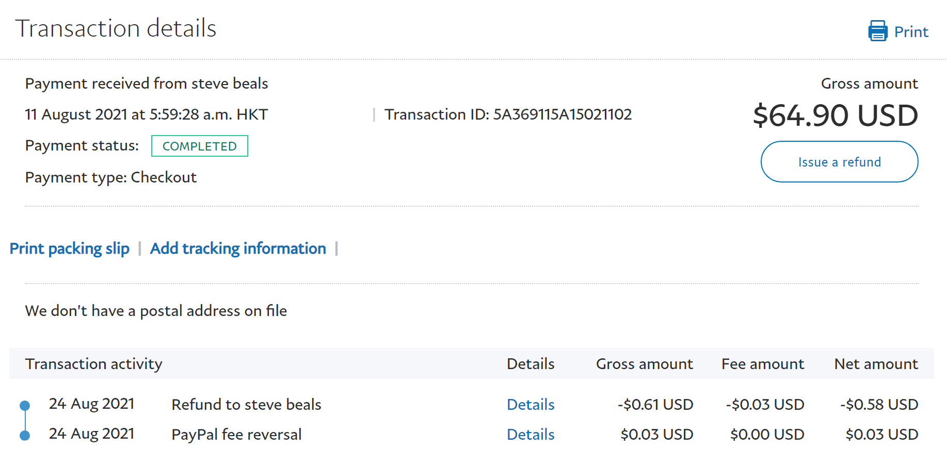
Task: Select the PayPal fee reversal row text
Action: pyautogui.click(x=236, y=435)
